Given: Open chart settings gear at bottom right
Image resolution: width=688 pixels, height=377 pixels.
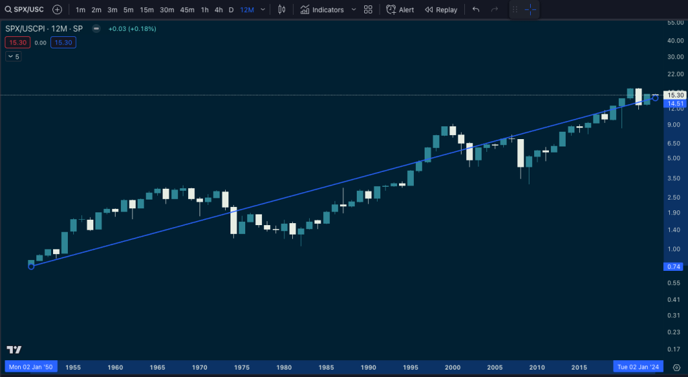Looking at the screenshot, I should click(676, 368).
